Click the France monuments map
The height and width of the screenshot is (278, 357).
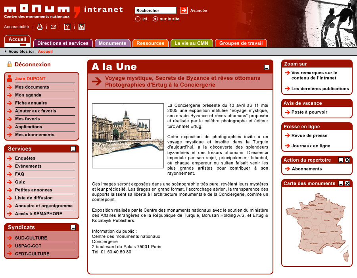coord(317,227)
